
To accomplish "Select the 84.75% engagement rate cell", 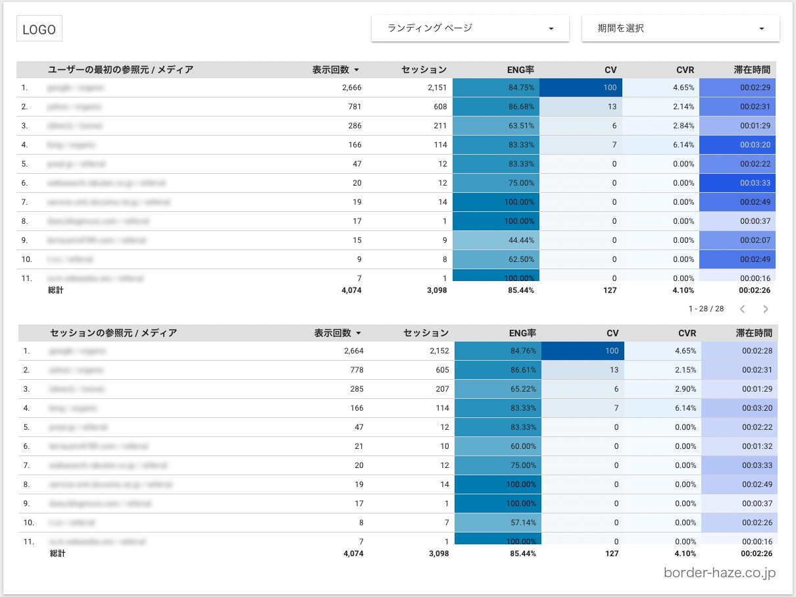I will (x=496, y=88).
